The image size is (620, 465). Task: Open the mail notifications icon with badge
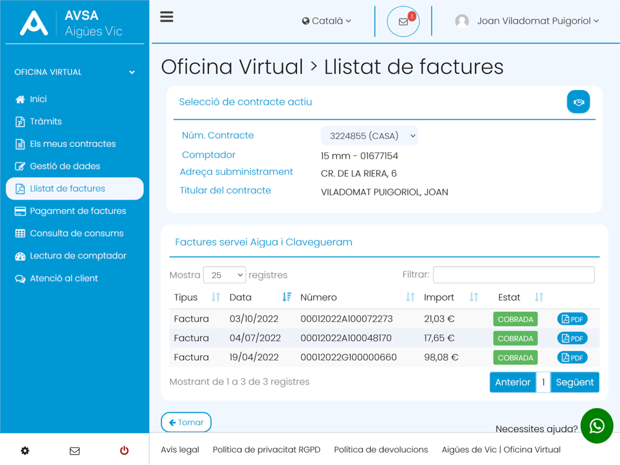[404, 21]
